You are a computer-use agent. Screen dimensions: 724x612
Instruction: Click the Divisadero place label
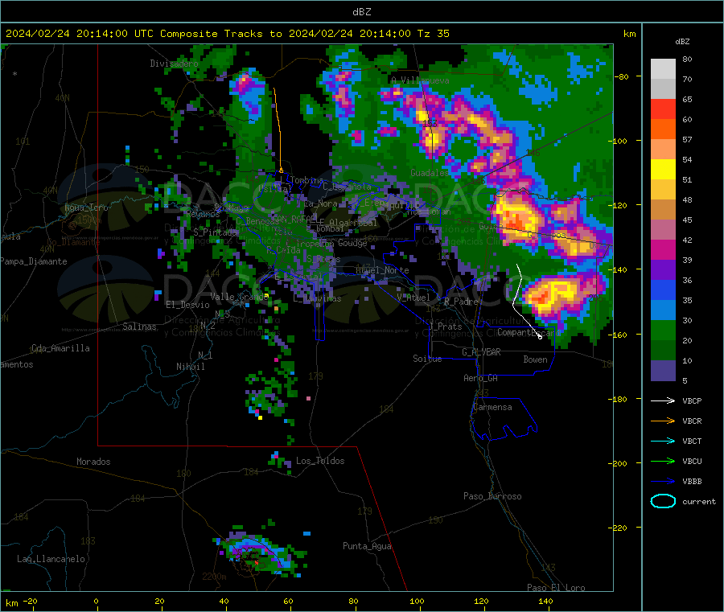pyautogui.click(x=174, y=64)
